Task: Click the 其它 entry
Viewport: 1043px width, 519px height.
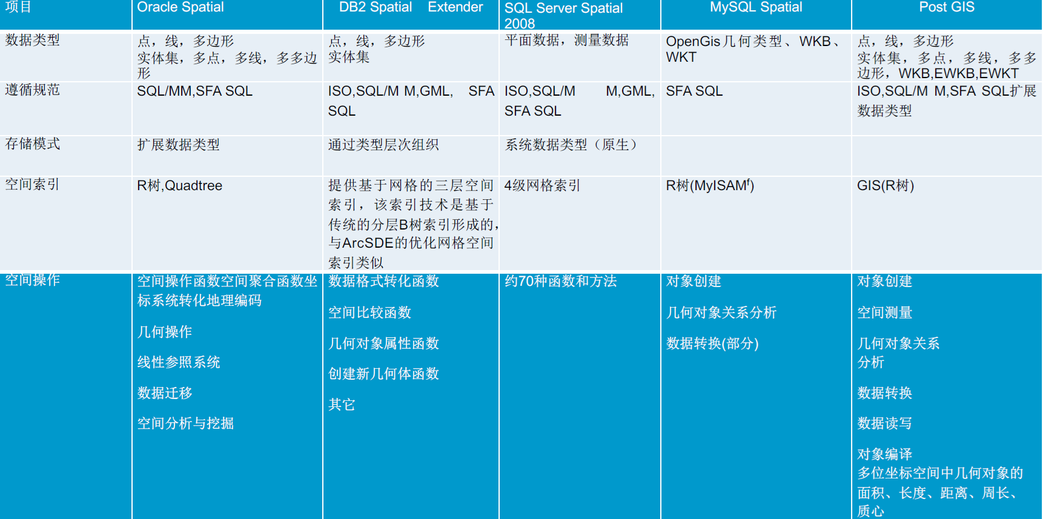Action: coord(342,405)
